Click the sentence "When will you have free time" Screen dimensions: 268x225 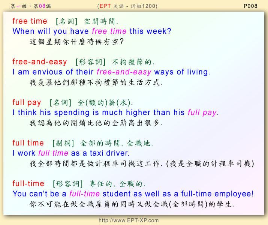tap(92, 31)
